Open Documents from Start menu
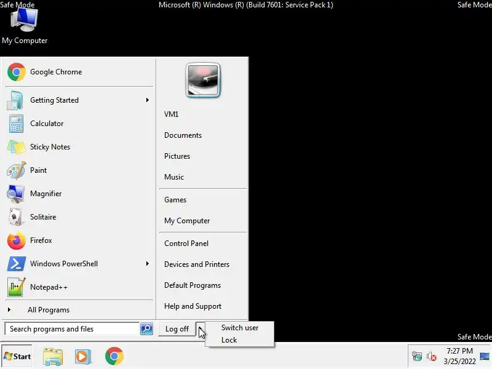This screenshot has height=369, width=492. [183, 135]
